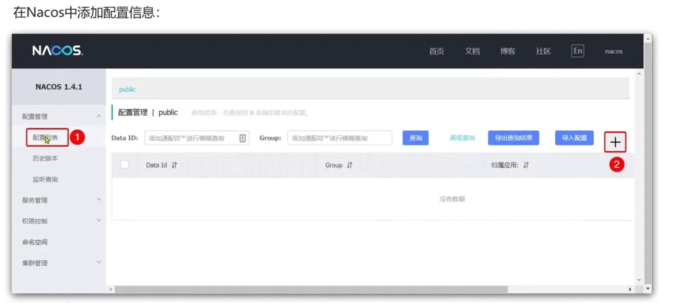This screenshot has width=677, height=303.
Task: Click the plus icon to add configuration
Action: pyautogui.click(x=615, y=142)
